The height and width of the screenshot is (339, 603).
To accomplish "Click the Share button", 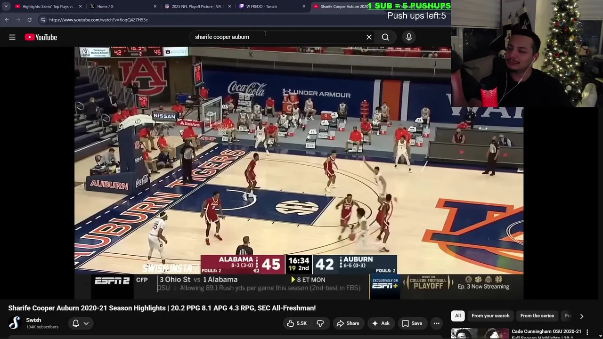I will (348, 323).
